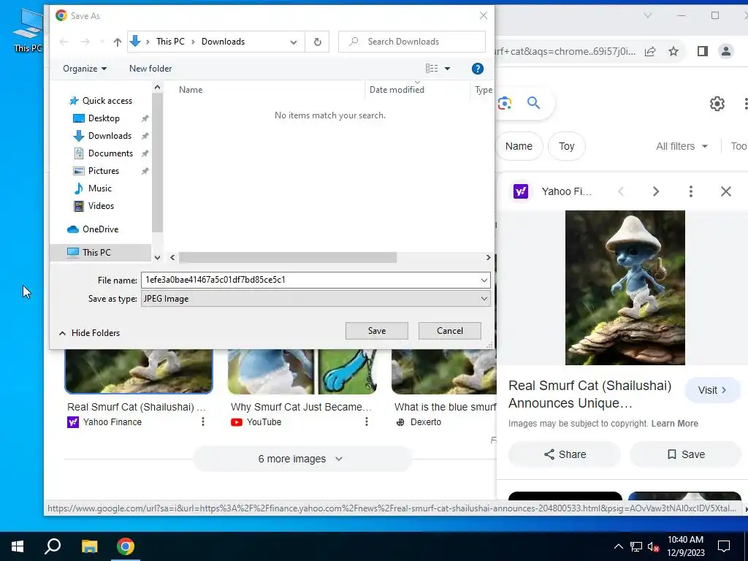The width and height of the screenshot is (748, 561).
Task: Select the Toy filter chip
Action: (567, 146)
